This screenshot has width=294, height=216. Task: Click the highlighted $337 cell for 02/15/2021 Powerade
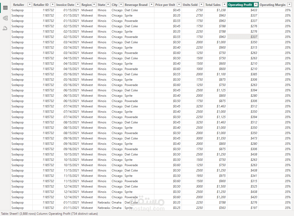[243, 37]
